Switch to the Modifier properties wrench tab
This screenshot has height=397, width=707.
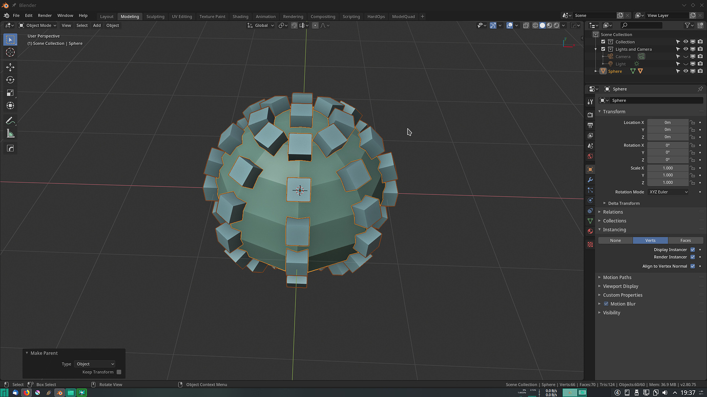[x=590, y=180]
